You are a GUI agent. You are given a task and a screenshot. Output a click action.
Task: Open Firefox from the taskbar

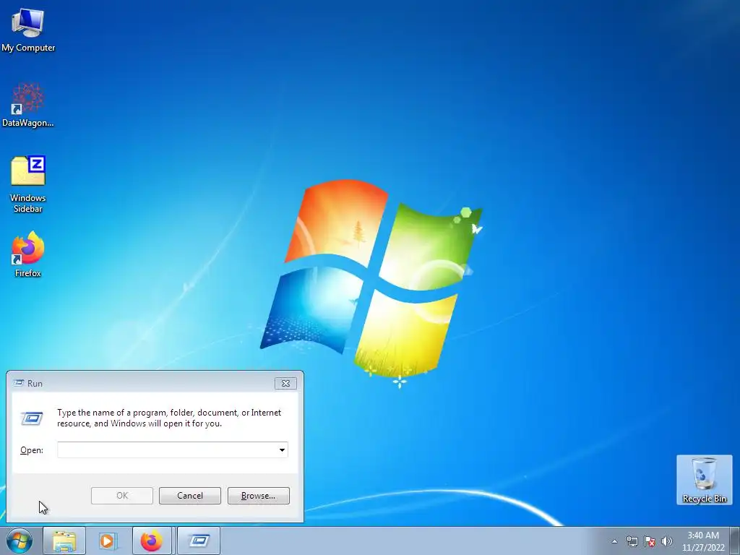(152, 541)
